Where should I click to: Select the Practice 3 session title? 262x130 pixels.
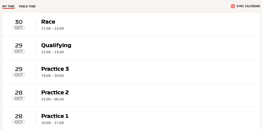point(55,69)
